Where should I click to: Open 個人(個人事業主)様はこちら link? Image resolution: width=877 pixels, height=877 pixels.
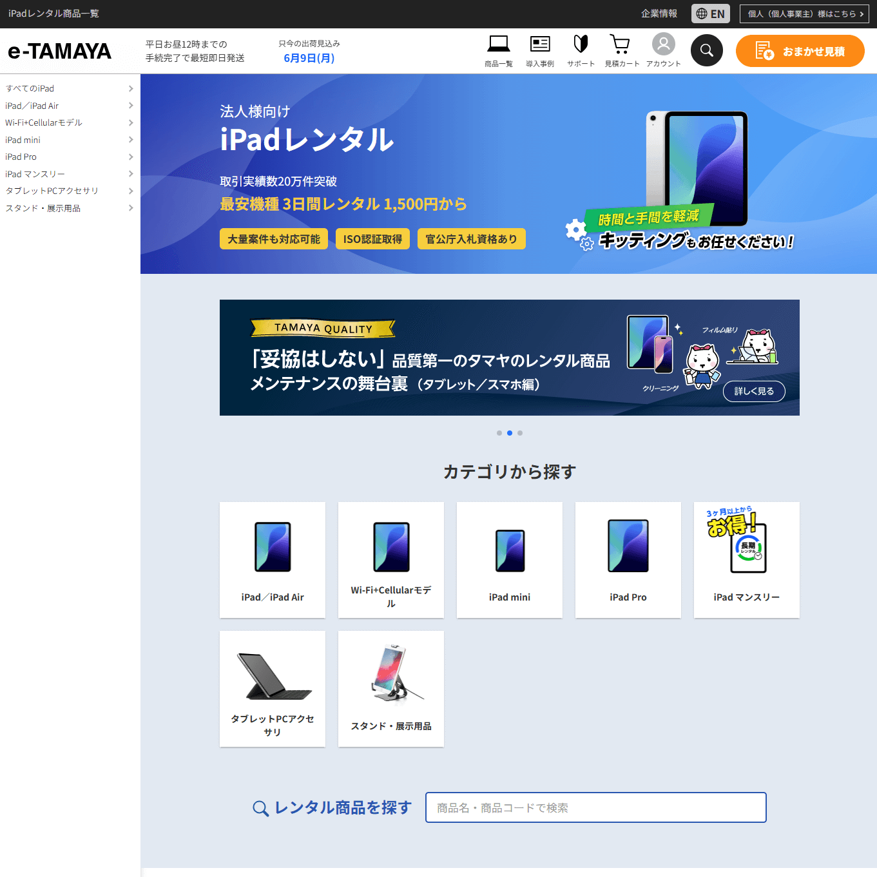(x=805, y=14)
